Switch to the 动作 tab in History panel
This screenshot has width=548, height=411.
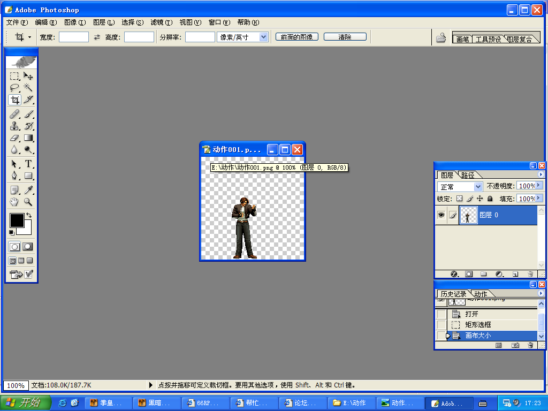coord(481,294)
